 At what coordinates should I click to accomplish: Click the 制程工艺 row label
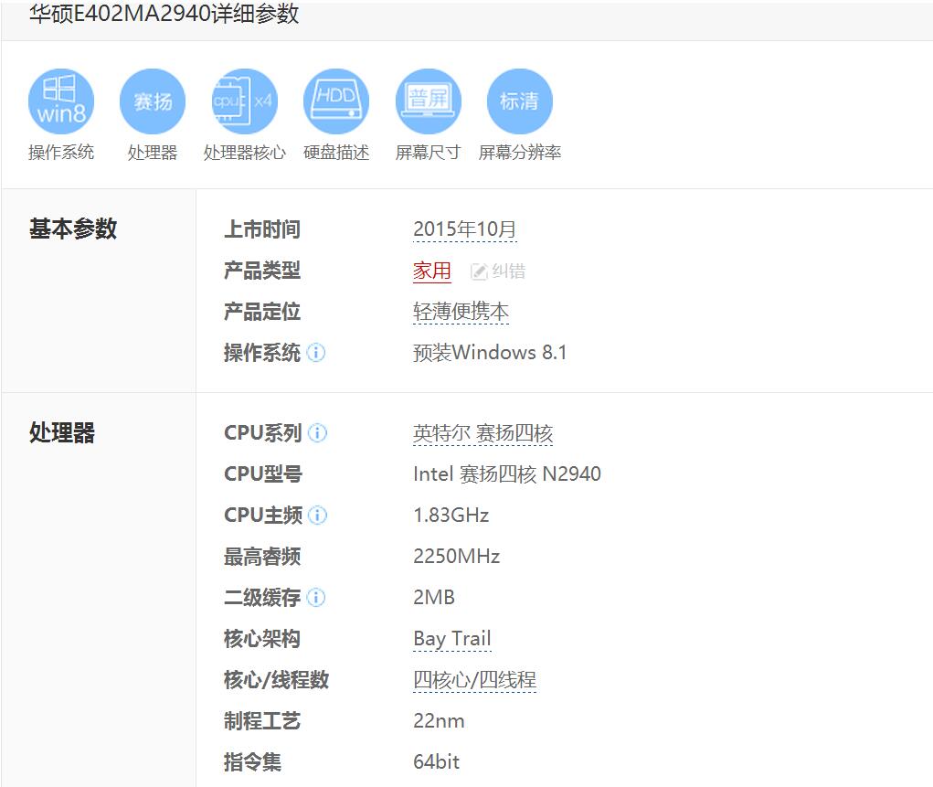click(x=262, y=721)
